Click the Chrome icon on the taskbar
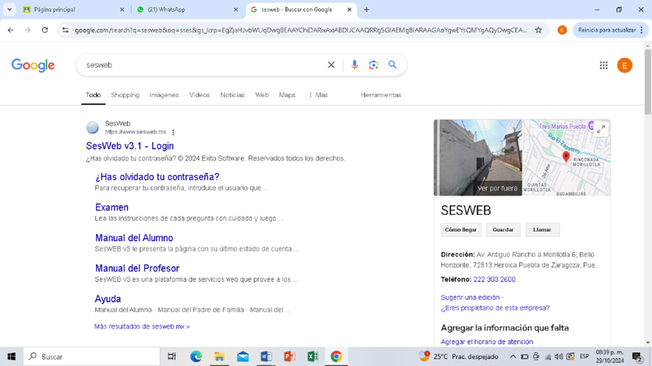Screen dimensions: 652x366 click(x=336, y=356)
